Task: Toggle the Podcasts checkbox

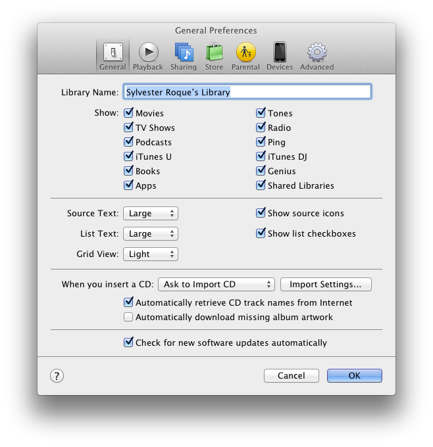Action: pyautogui.click(x=128, y=142)
